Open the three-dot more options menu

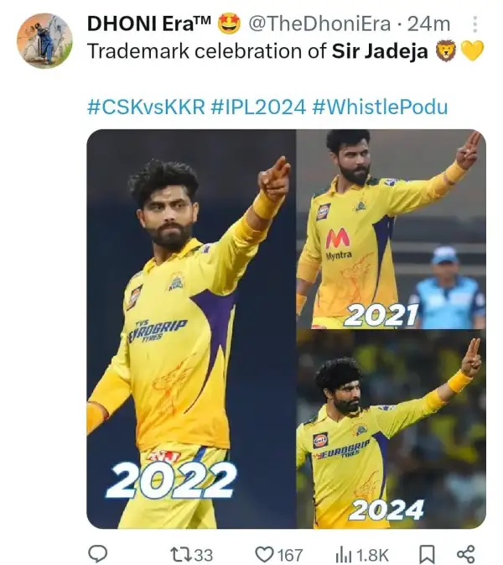(475, 24)
